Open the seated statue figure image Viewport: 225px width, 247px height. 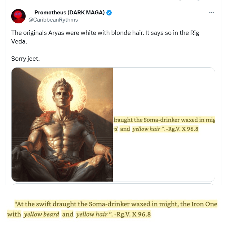[x=62, y=124]
